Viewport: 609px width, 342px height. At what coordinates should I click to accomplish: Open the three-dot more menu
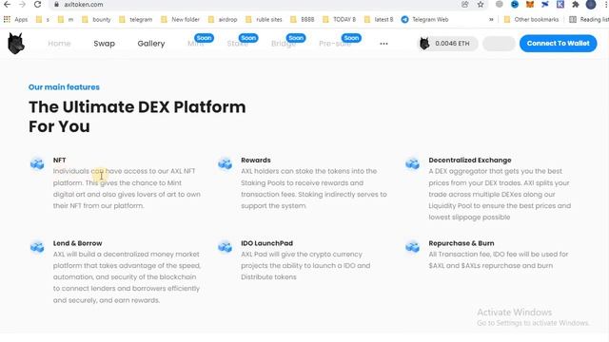[x=383, y=44]
